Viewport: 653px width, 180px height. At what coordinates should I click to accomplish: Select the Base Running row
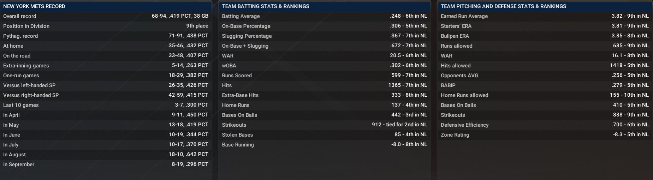pyautogui.click(x=324, y=145)
